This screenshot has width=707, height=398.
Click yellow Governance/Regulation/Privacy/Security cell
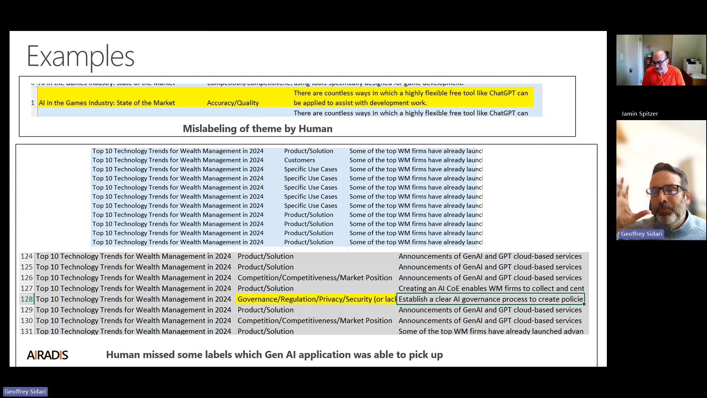click(x=316, y=299)
